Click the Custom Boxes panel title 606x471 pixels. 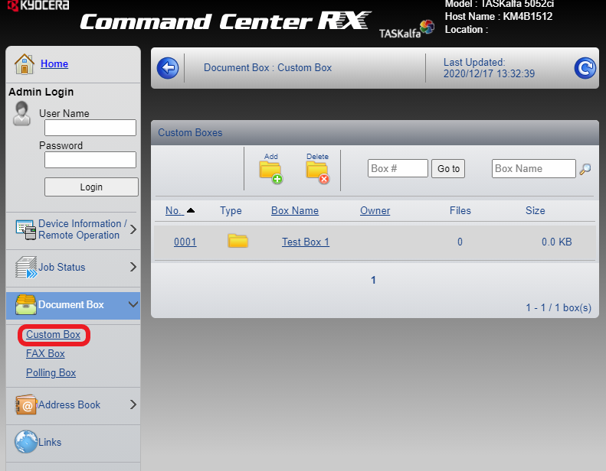190,133
